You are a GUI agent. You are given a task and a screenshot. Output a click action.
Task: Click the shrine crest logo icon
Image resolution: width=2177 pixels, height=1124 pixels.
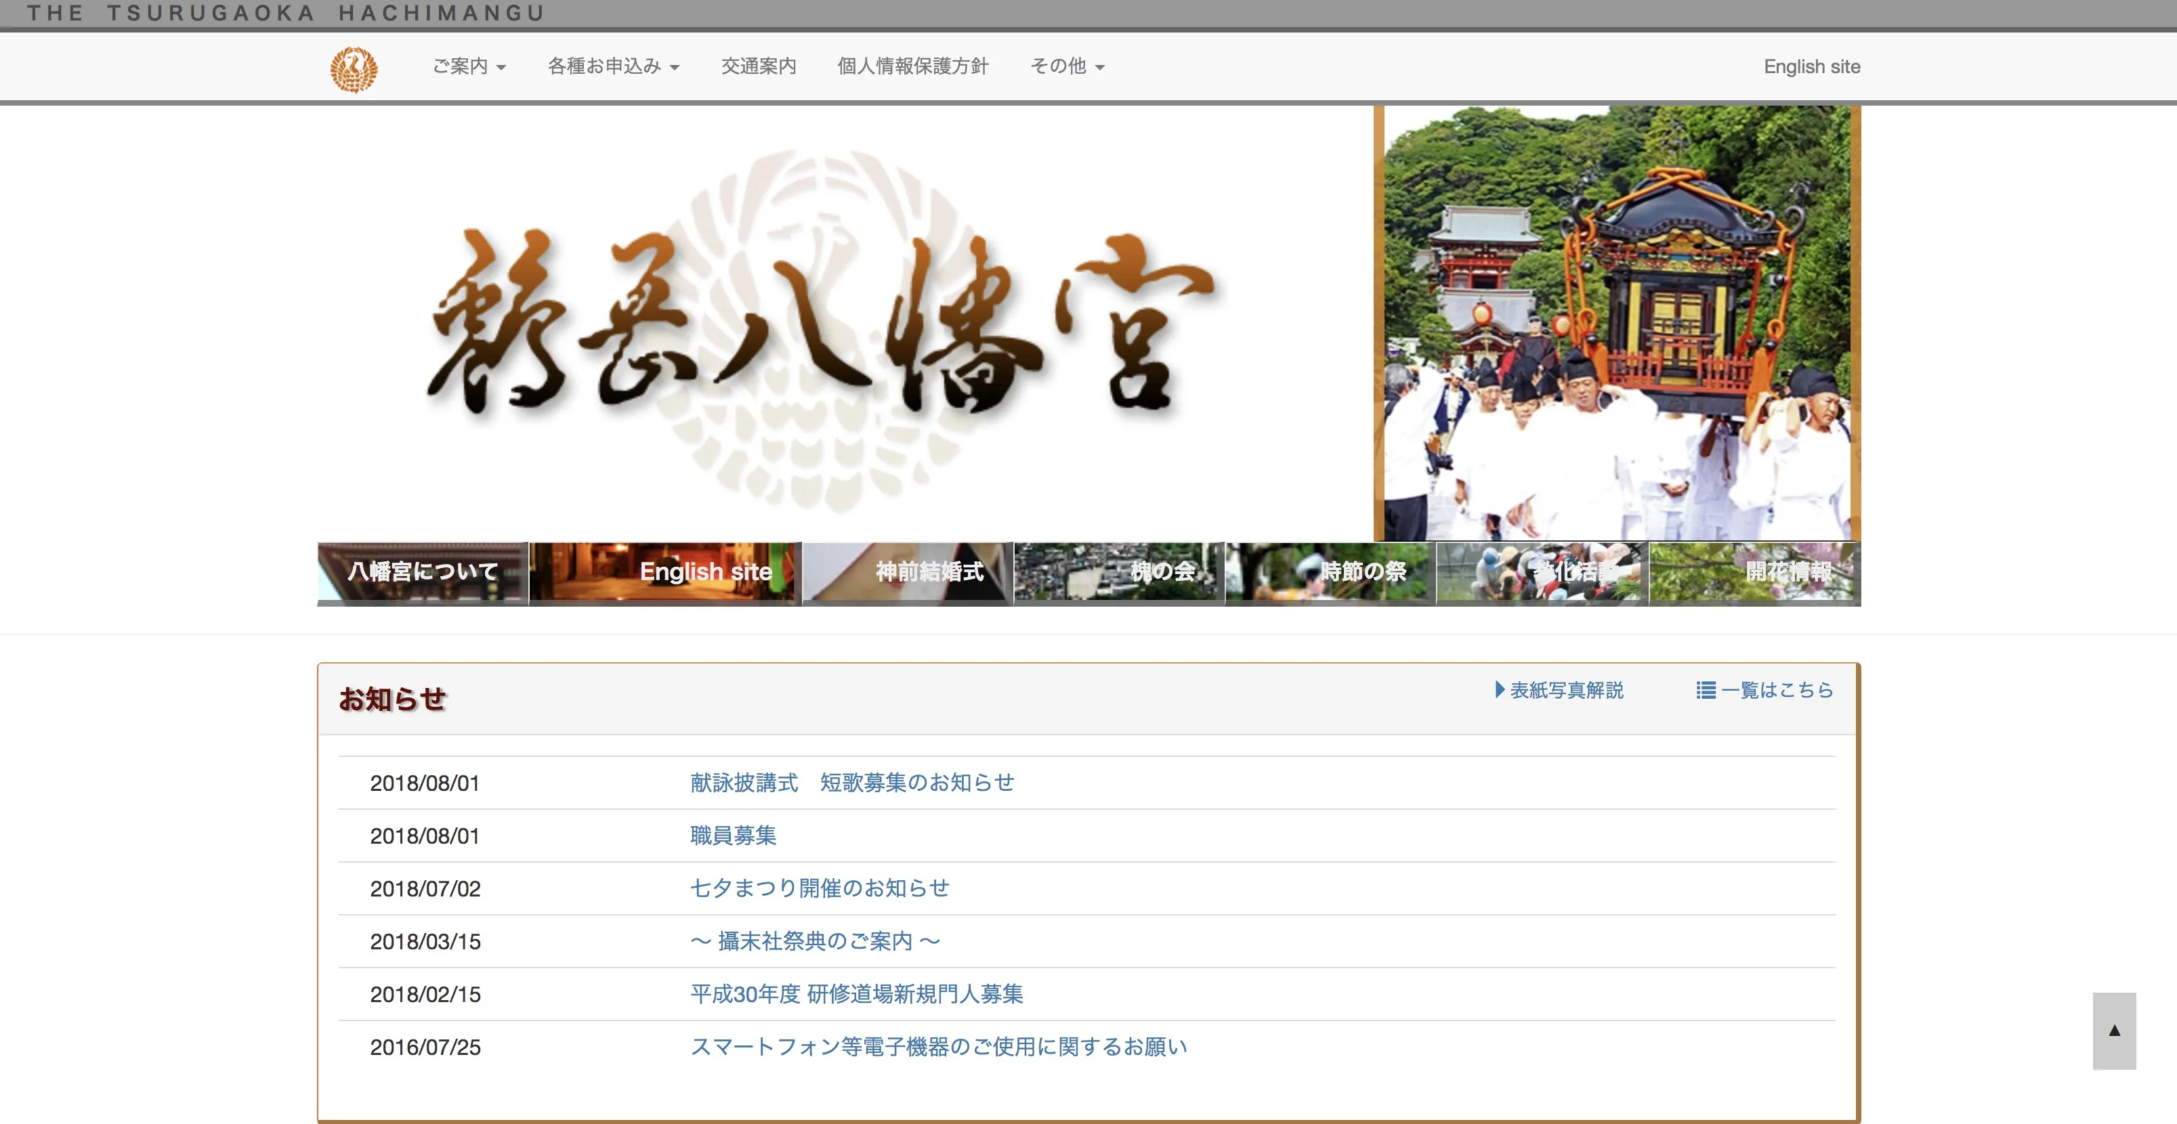point(354,68)
